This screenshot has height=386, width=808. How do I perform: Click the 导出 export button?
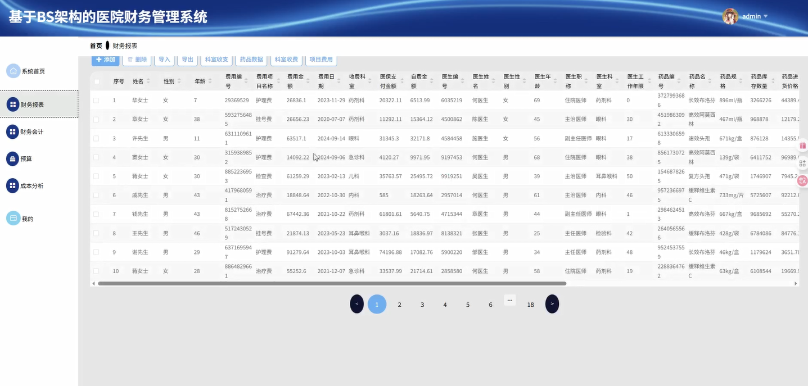pyautogui.click(x=187, y=60)
